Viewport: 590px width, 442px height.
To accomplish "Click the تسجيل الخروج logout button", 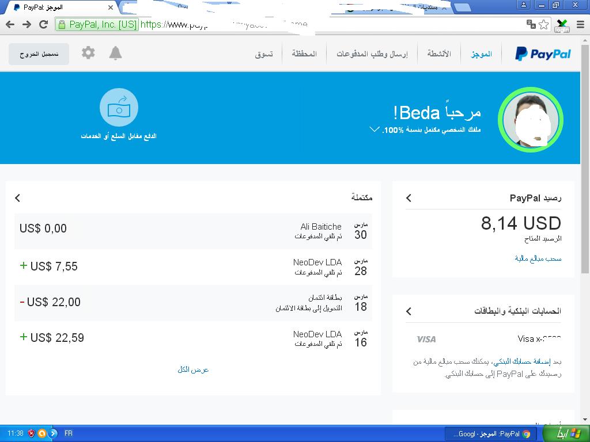I will tap(39, 54).
